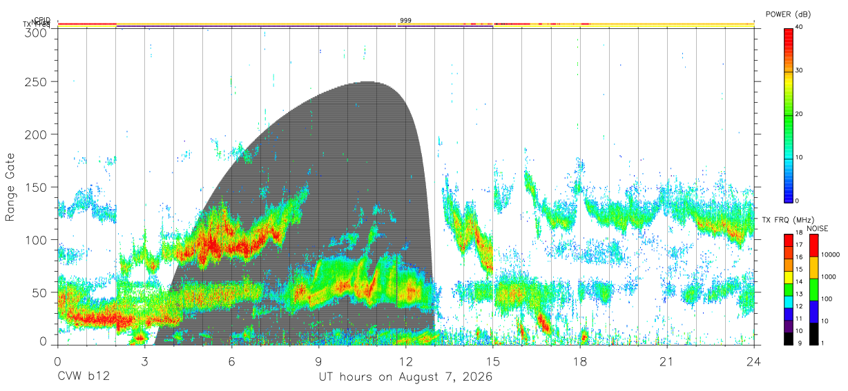Click the 'UT hours on August 7, 2026' axis title

(405, 377)
